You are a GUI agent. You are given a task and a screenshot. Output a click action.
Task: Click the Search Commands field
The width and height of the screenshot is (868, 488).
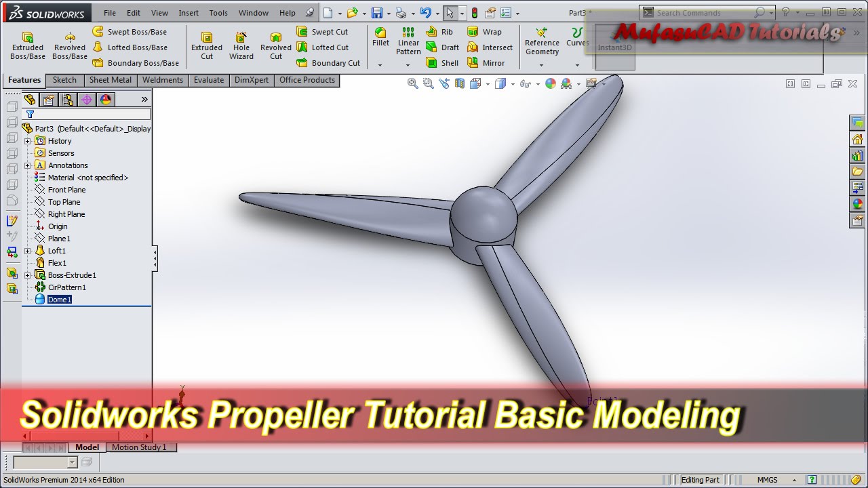click(703, 13)
